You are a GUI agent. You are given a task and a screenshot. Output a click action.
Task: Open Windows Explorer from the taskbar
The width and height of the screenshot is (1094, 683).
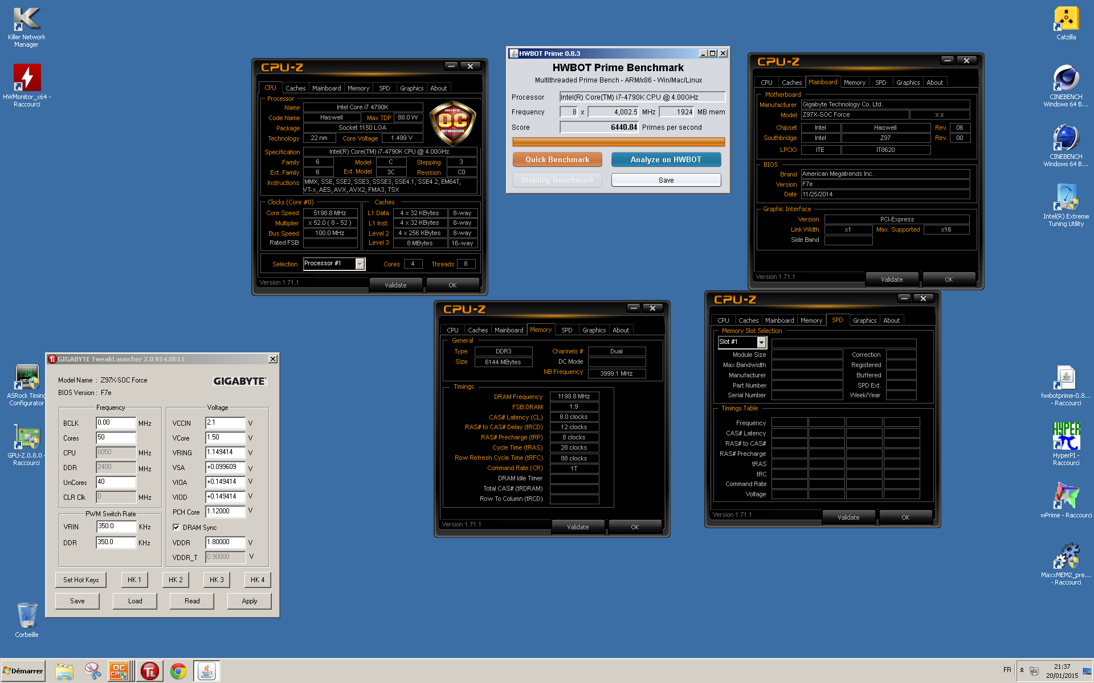pos(64,671)
